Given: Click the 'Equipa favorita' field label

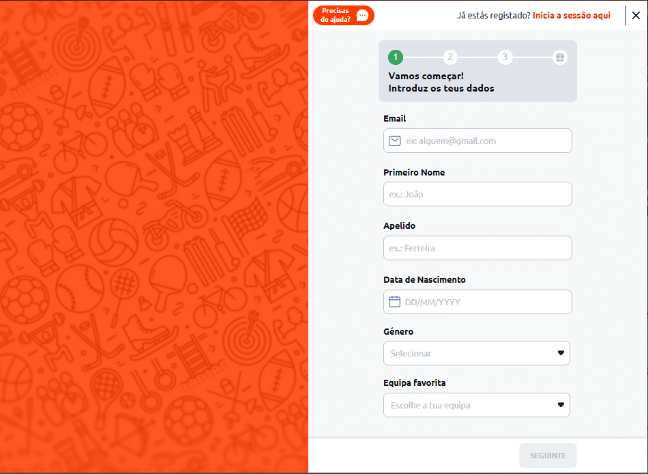Looking at the screenshot, I should coord(415,382).
